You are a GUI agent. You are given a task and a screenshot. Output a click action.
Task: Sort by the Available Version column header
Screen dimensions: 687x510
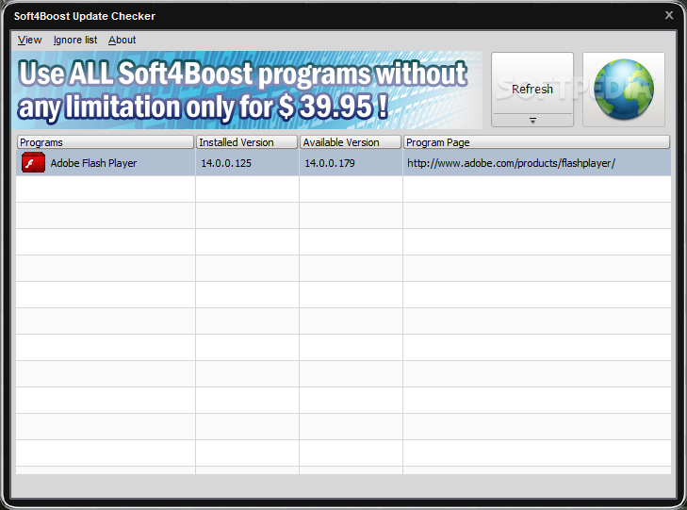click(351, 142)
